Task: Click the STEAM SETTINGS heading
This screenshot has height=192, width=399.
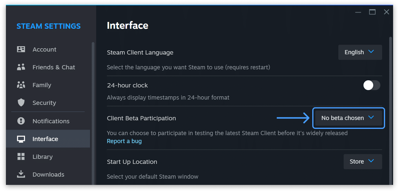Action: click(x=49, y=26)
